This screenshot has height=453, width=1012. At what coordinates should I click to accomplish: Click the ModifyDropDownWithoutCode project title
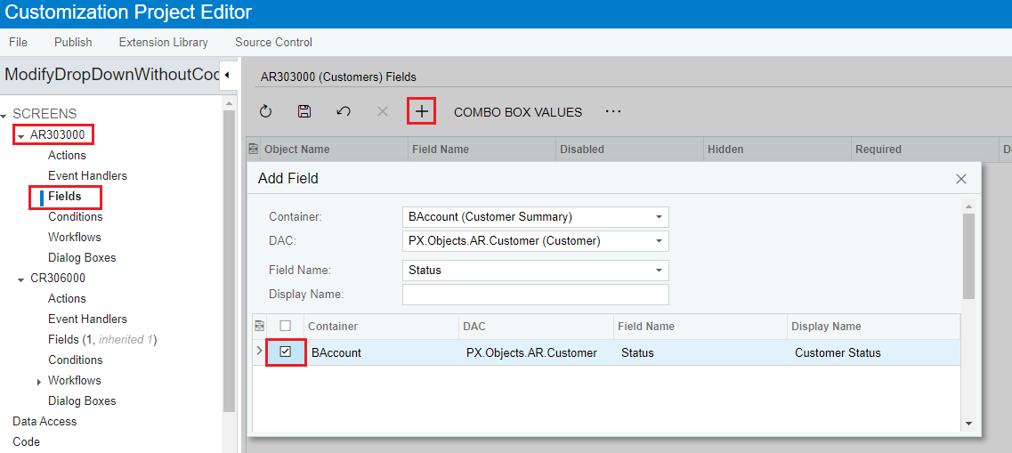coord(110,74)
